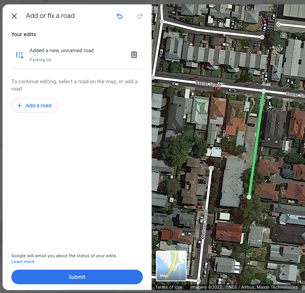Select the Methven Street road line
The width and height of the screenshot is (305, 293).
point(205,224)
